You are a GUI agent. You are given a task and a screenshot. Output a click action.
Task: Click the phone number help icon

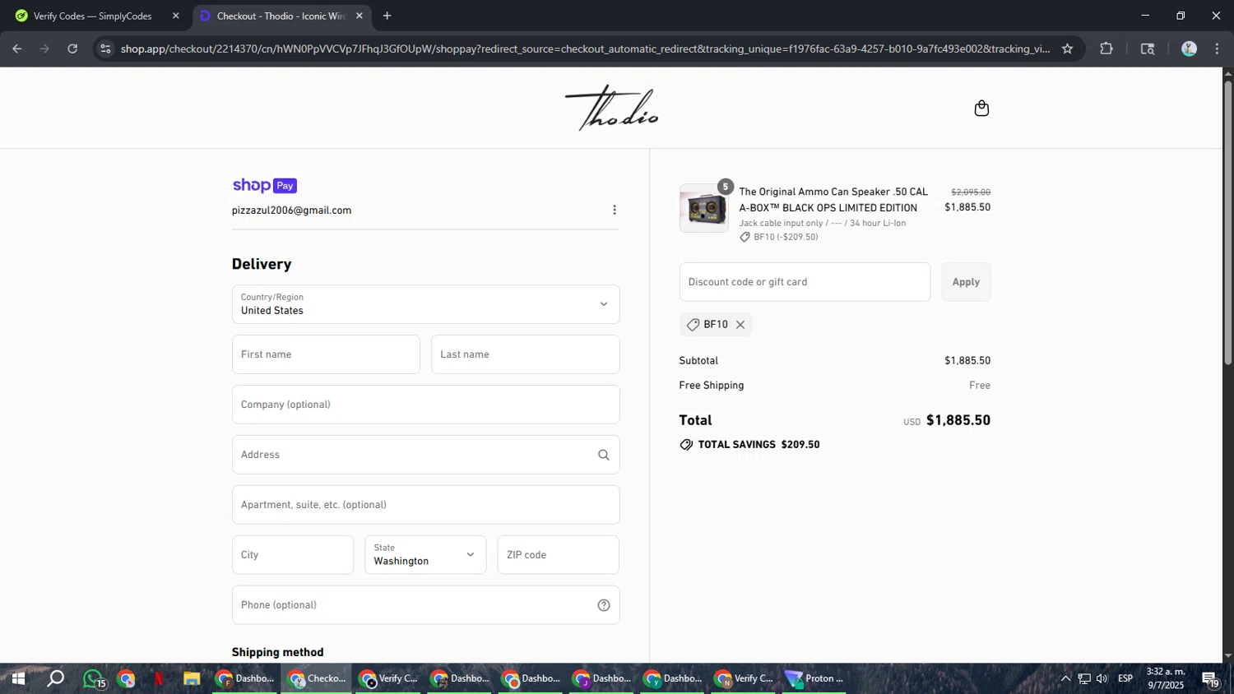604,605
